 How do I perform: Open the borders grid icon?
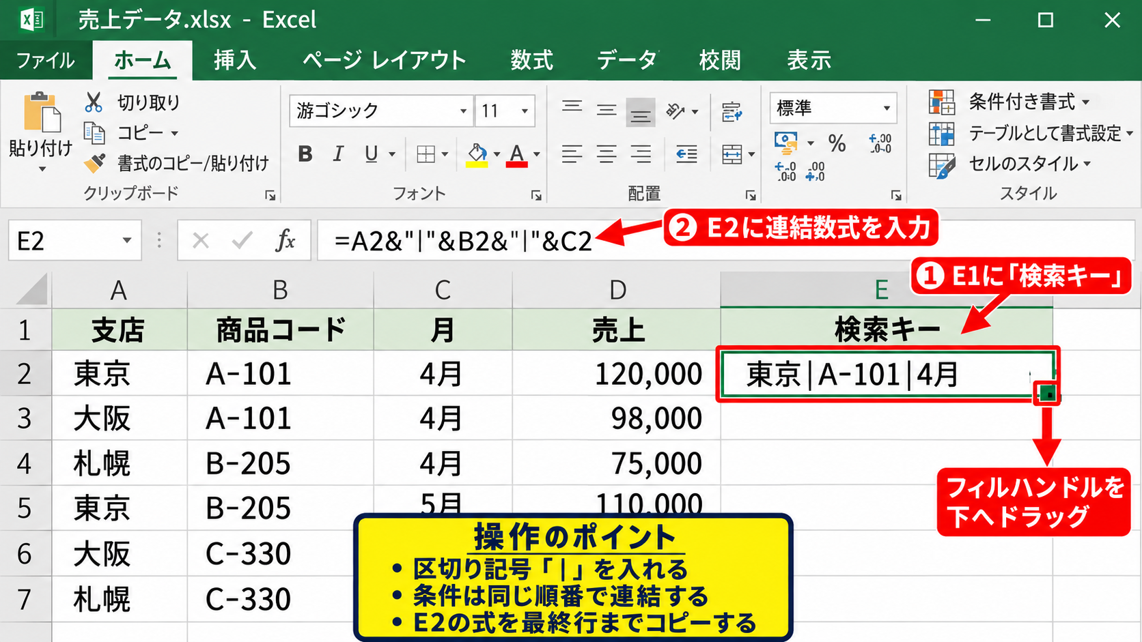426,154
